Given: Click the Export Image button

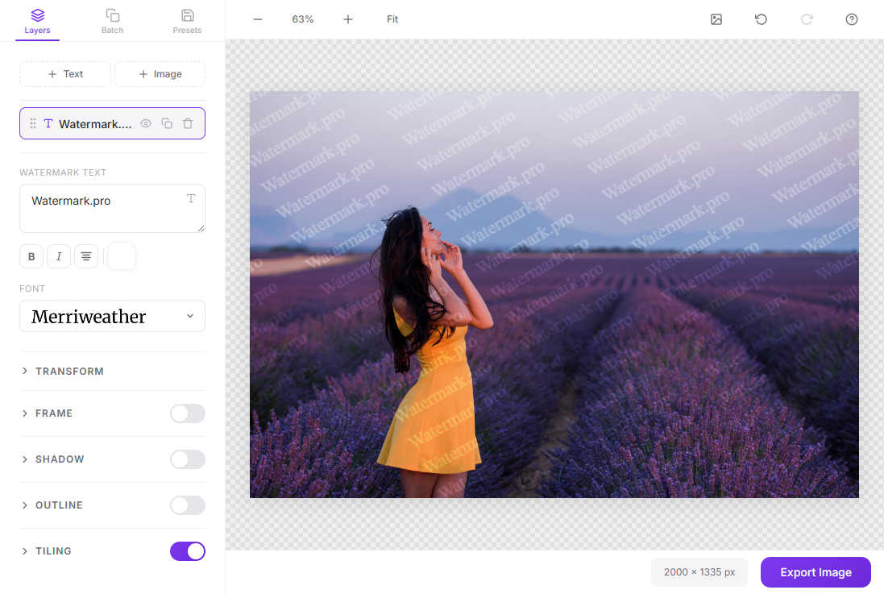Looking at the screenshot, I should coord(816,572).
